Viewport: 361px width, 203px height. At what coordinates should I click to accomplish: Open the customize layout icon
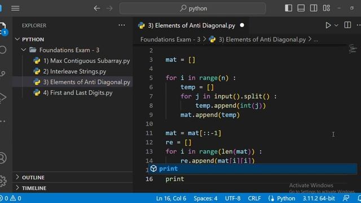[326, 8]
